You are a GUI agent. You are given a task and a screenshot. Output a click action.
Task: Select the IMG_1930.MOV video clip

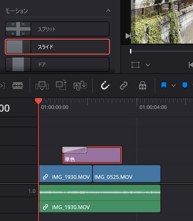coord(66,174)
